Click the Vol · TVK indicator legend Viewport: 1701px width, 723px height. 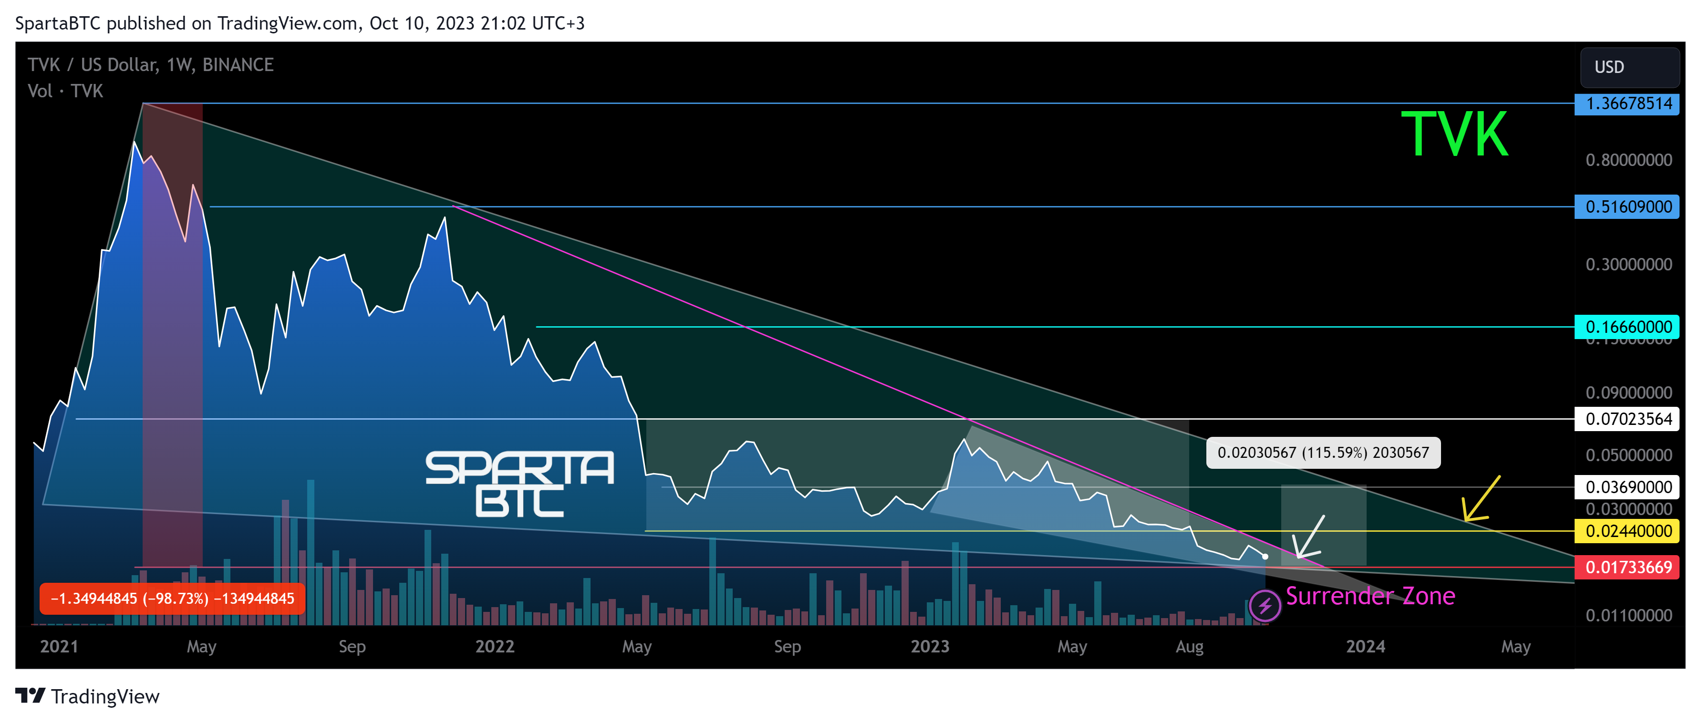point(65,91)
